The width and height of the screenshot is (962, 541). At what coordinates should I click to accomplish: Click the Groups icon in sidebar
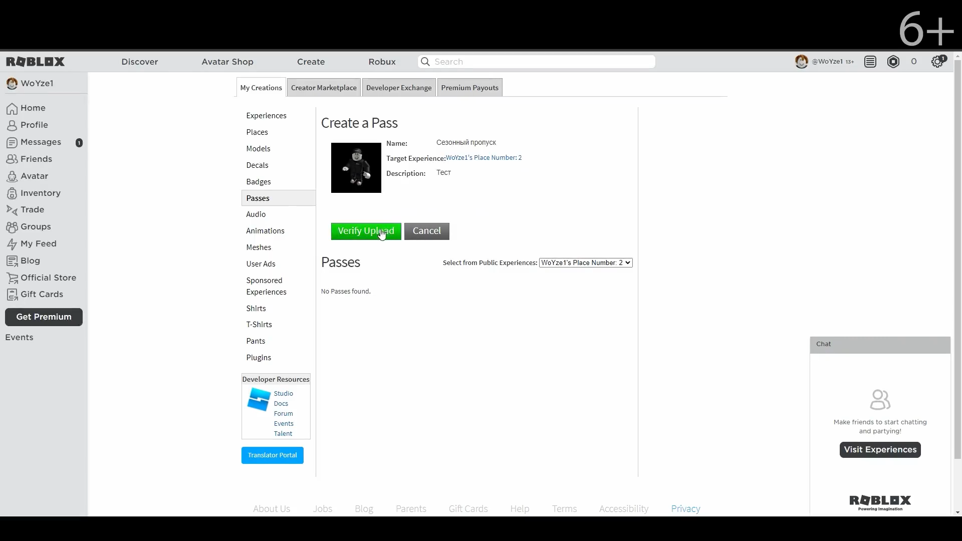click(x=12, y=227)
